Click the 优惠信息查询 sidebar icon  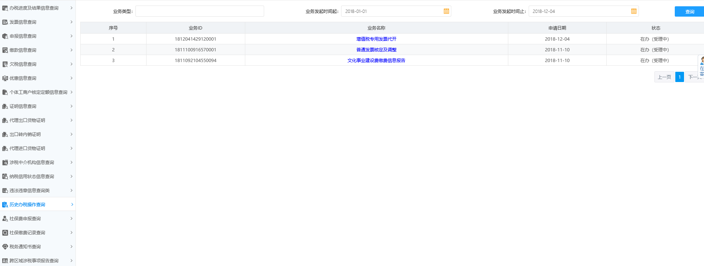[5, 78]
